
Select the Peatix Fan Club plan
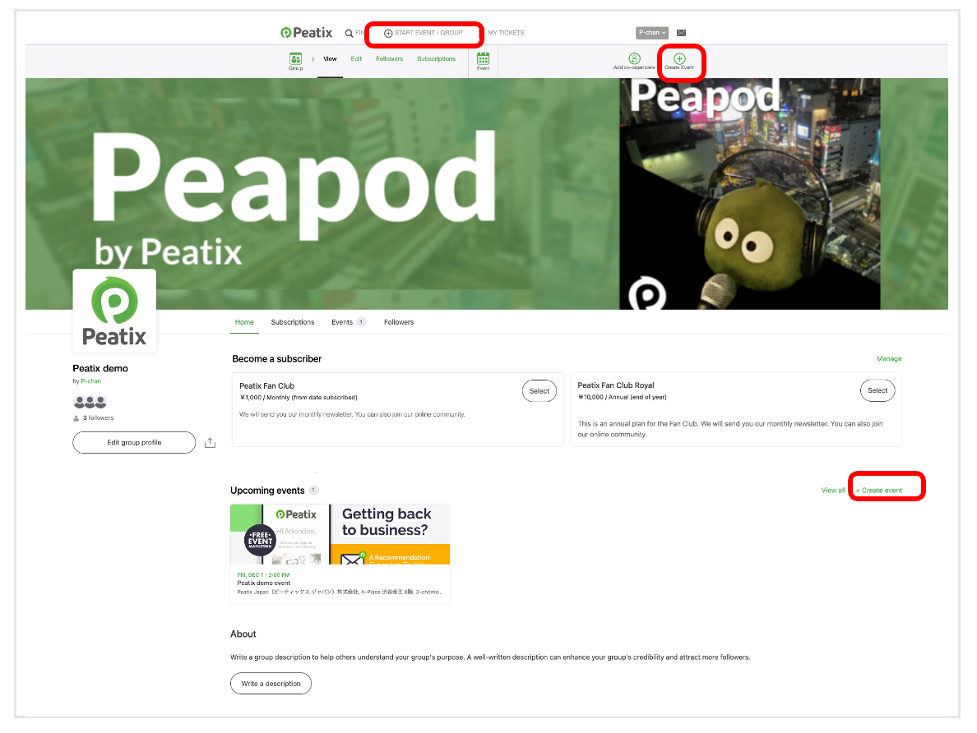pos(539,391)
